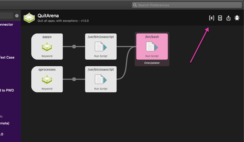Select the qapps Keyword object
Screen dimensions: 244x142
click(x=47, y=47)
